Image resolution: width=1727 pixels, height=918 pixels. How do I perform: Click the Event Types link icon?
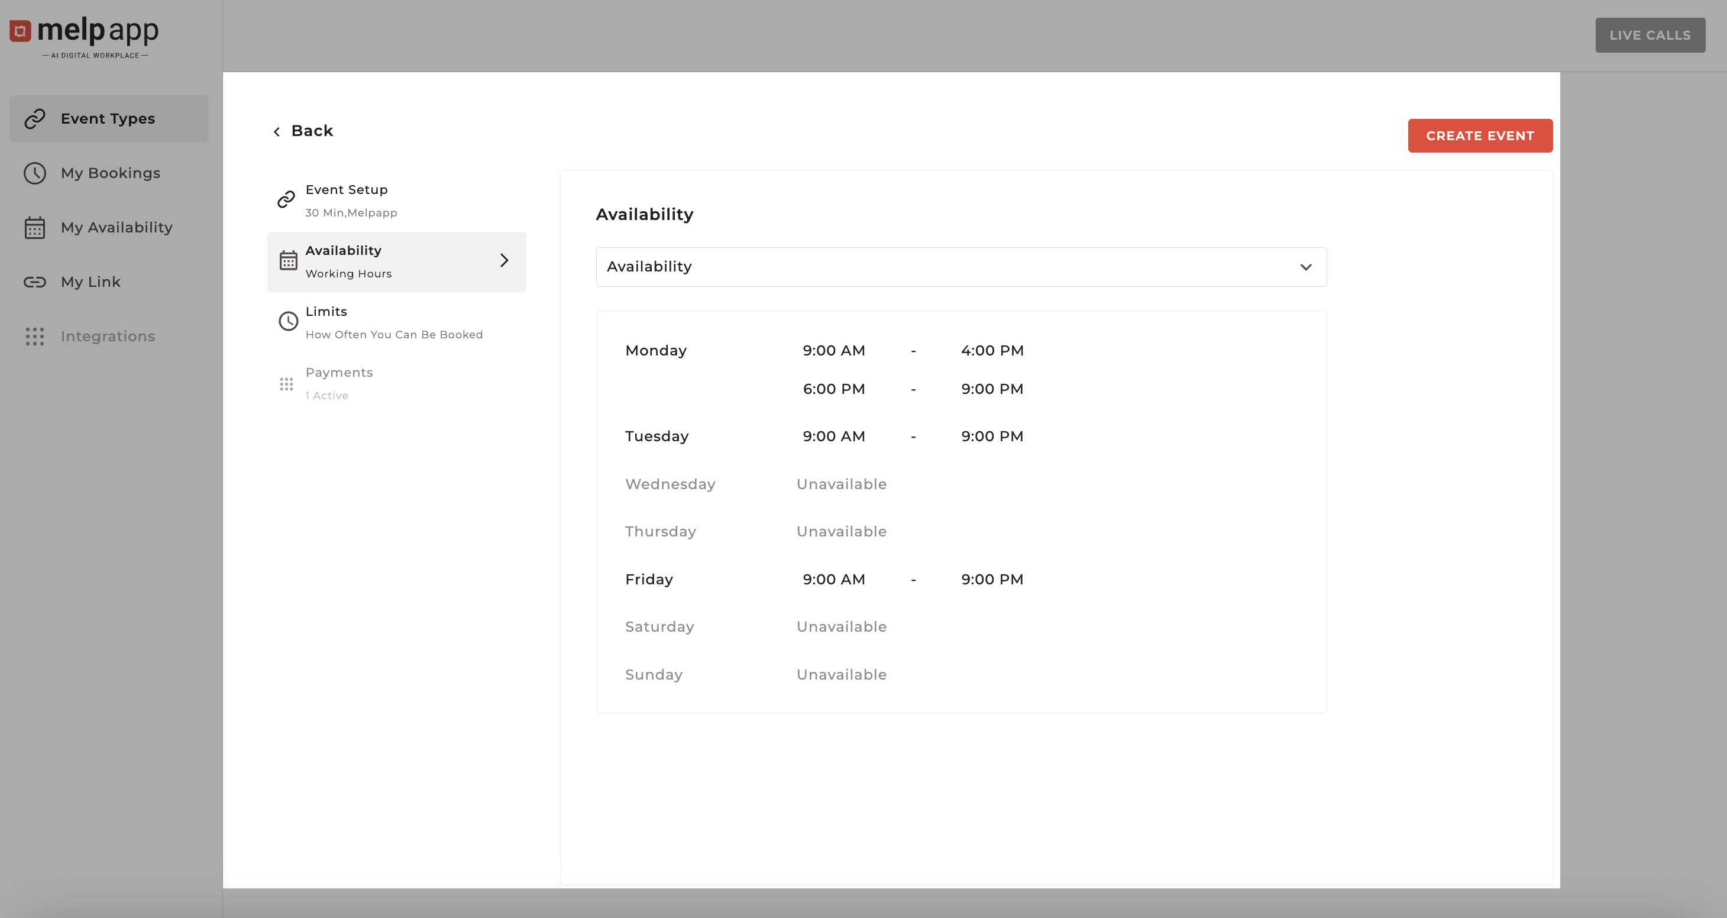tap(35, 119)
